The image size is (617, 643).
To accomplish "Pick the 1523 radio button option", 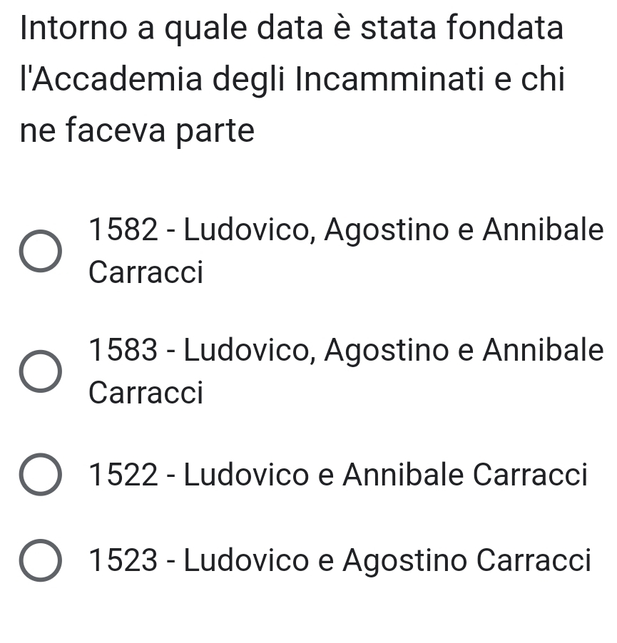I will (39, 560).
